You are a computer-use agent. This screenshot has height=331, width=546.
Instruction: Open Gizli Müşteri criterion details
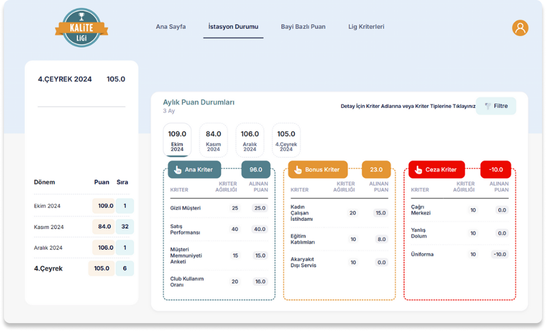185,208
